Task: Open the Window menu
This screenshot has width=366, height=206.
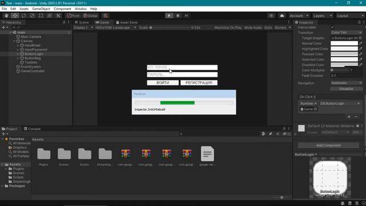Action: 81,9
